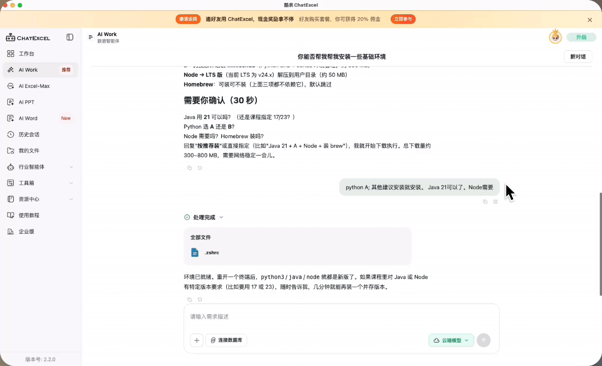Click the 资源中心 icon

tap(11, 199)
